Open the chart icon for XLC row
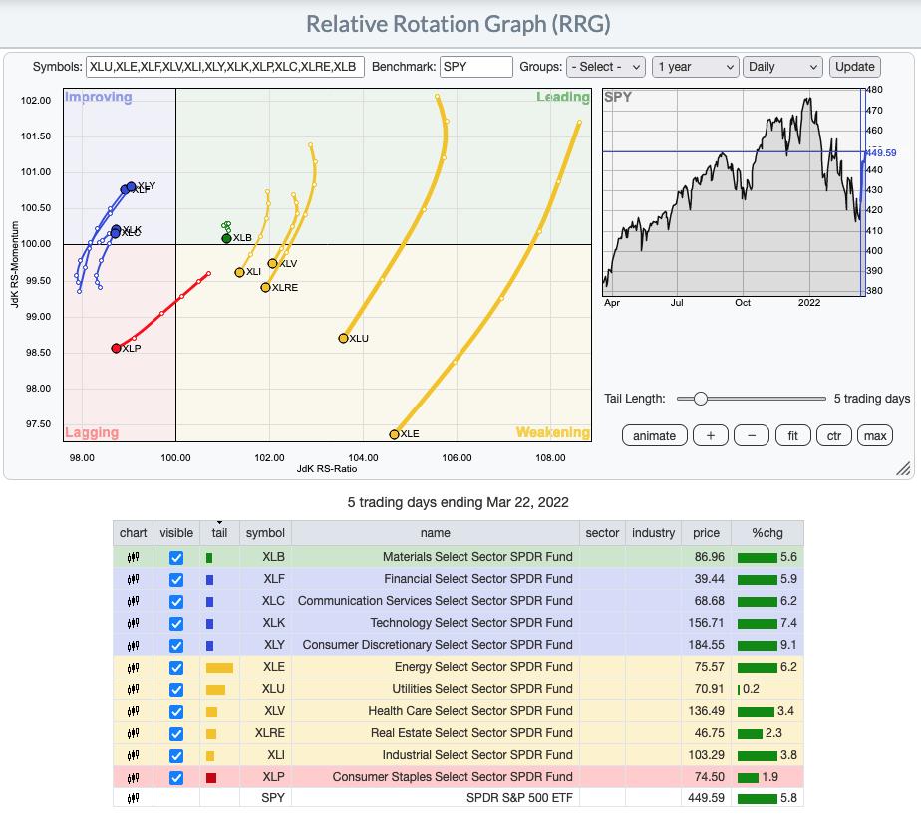Image resolution: width=921 pixels, height=814 pixels. pyautogui.click(x=134, y=601)
